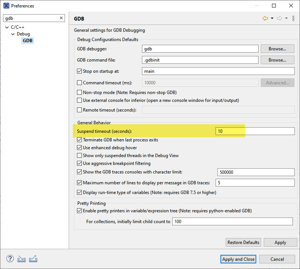
Task: Collapse the Debug tree node
Action: click(13, 34)
